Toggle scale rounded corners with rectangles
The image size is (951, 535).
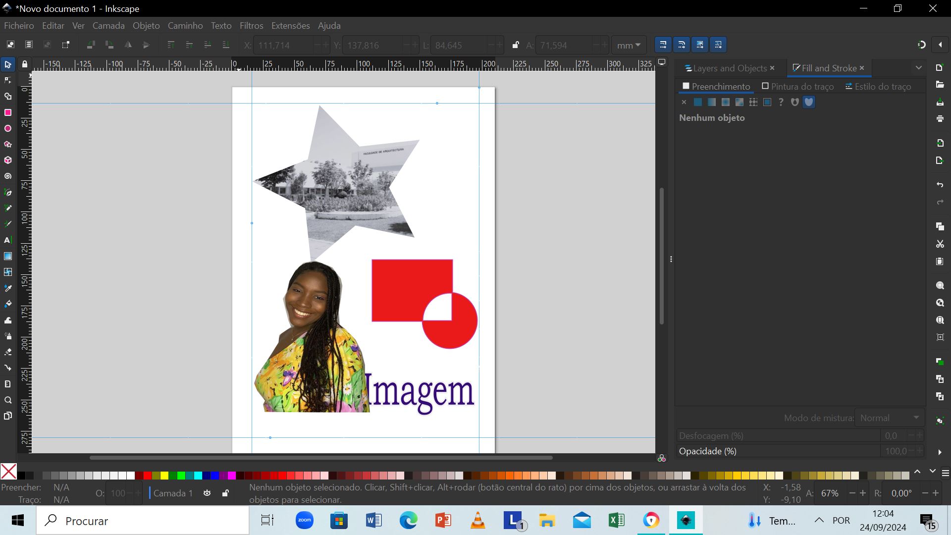(682, 45)
